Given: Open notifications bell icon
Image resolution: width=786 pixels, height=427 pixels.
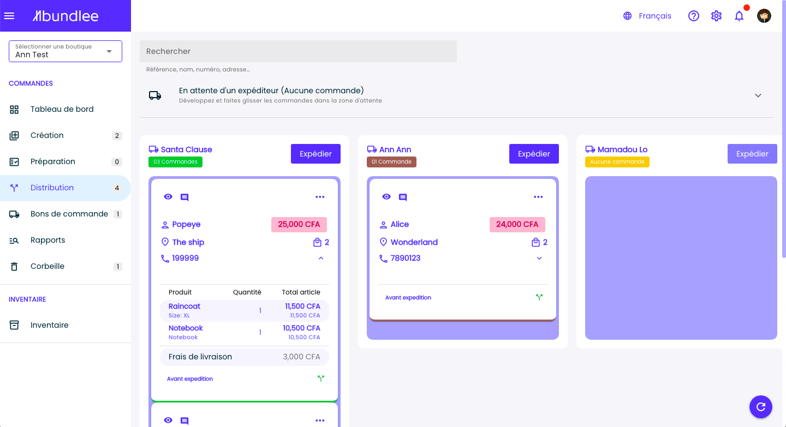Looking at the screenshot, I should (739, 16).
